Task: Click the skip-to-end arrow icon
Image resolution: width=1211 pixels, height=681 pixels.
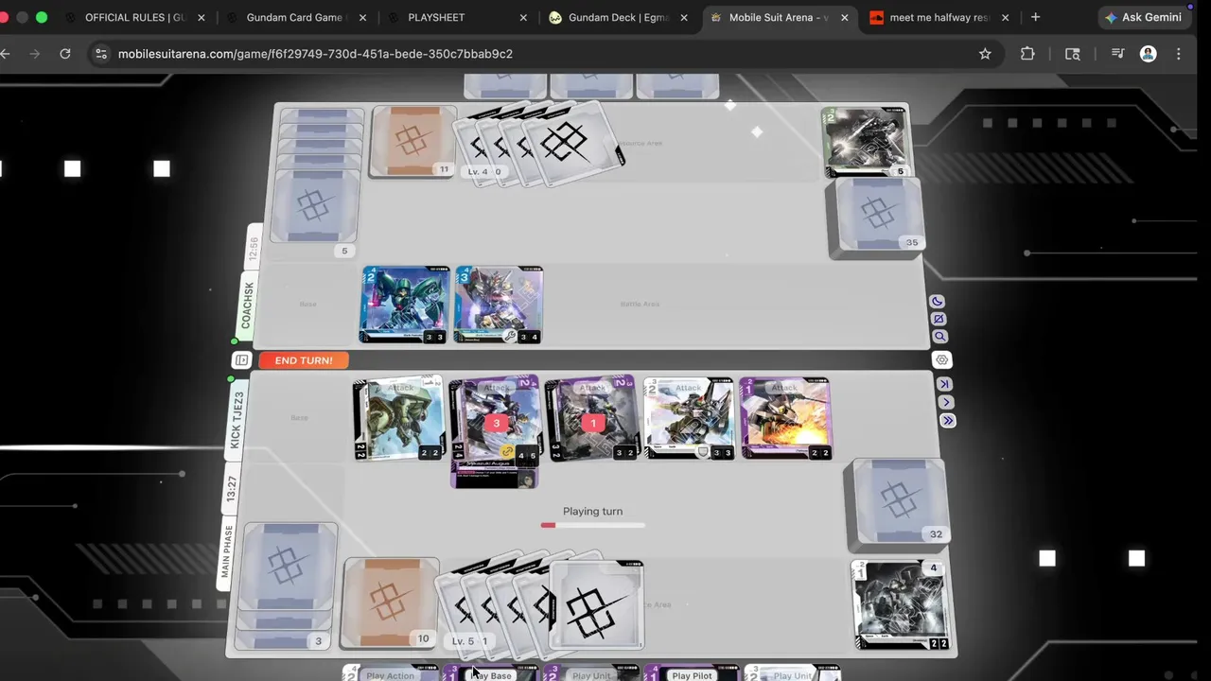Action: click(944, 384)
